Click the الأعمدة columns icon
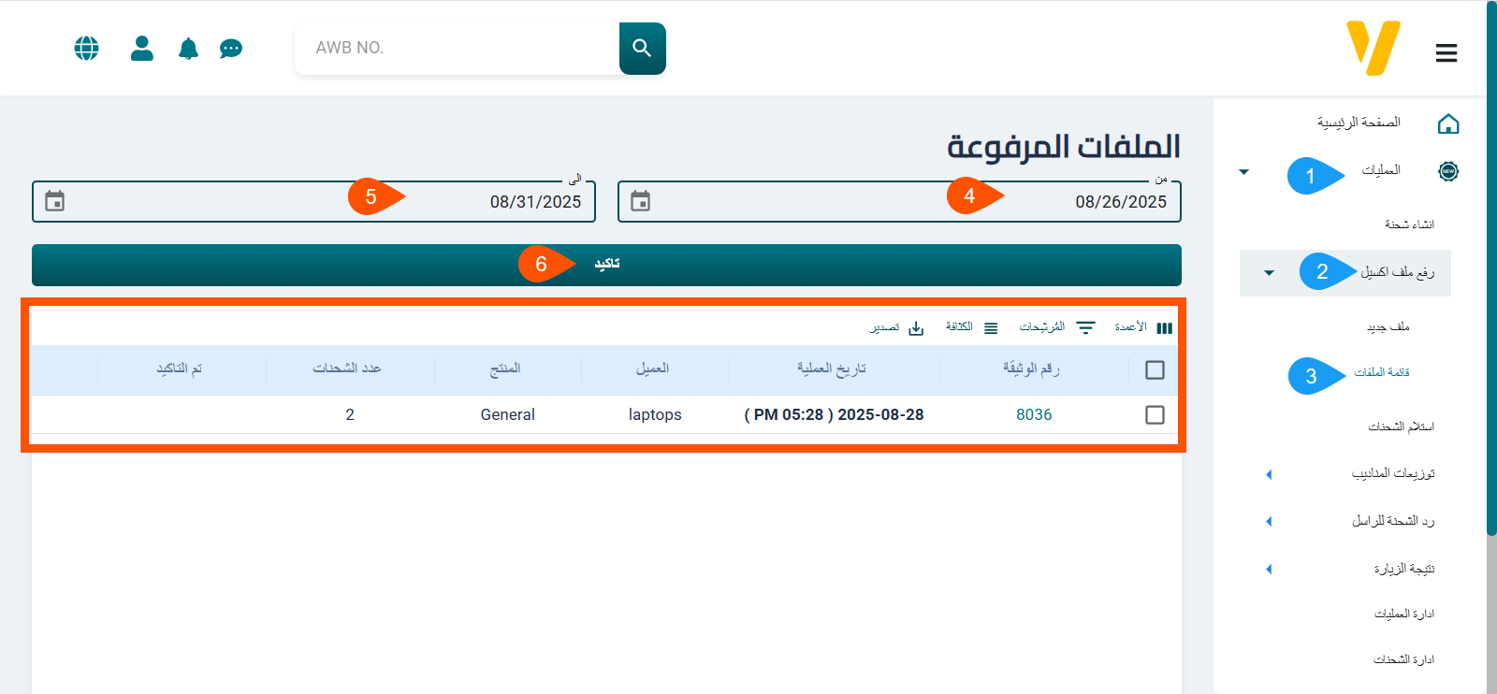The height and width of the screenshot is (694, 1497). coord(1164,328)
